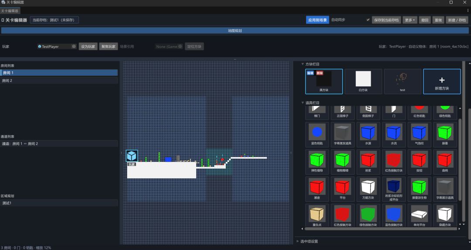The height and width of the screenshot is (250, 471).
Task: Choose the 单向平台 flat platform item
Action: pos(420,216)
